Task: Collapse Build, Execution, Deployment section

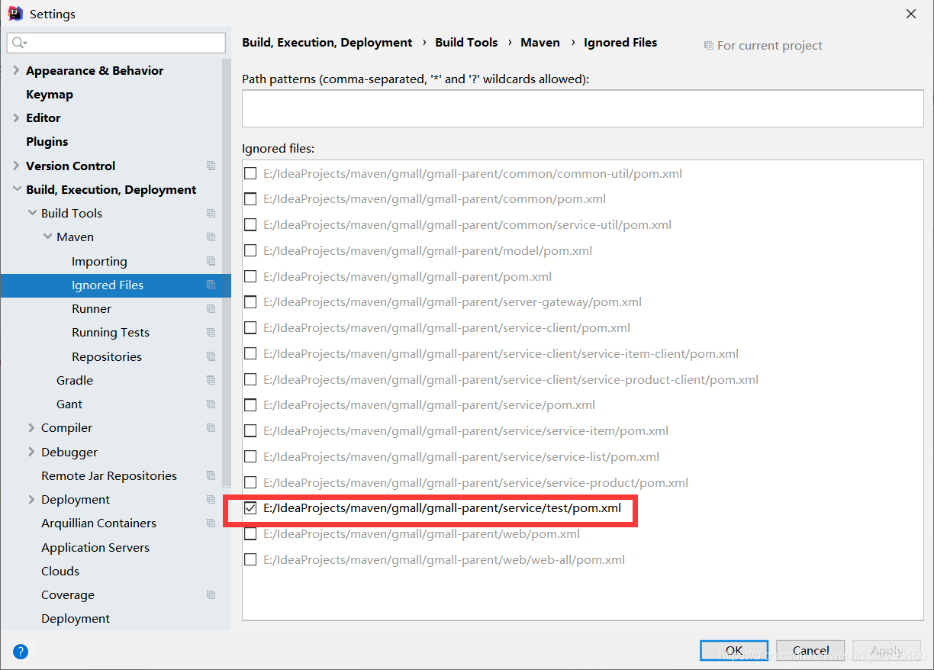Action: (x=17, y=189)
